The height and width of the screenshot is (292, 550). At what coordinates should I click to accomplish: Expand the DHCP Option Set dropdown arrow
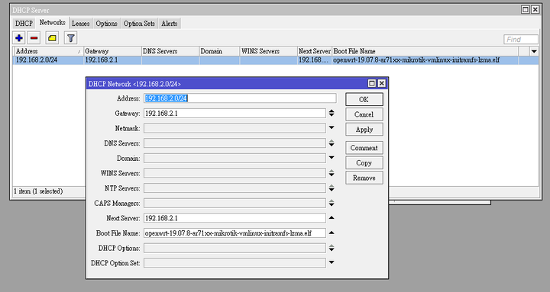point(332,262)
